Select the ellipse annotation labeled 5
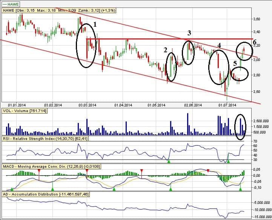 point(239,73)
